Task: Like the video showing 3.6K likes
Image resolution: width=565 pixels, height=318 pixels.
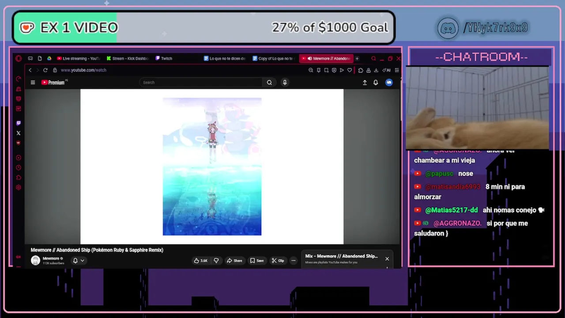Action: click(x=201, y=261)
